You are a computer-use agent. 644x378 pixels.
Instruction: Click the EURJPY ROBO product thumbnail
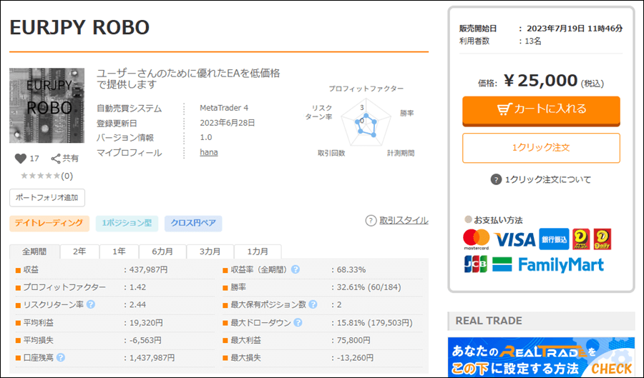click(x=47, y=106)
